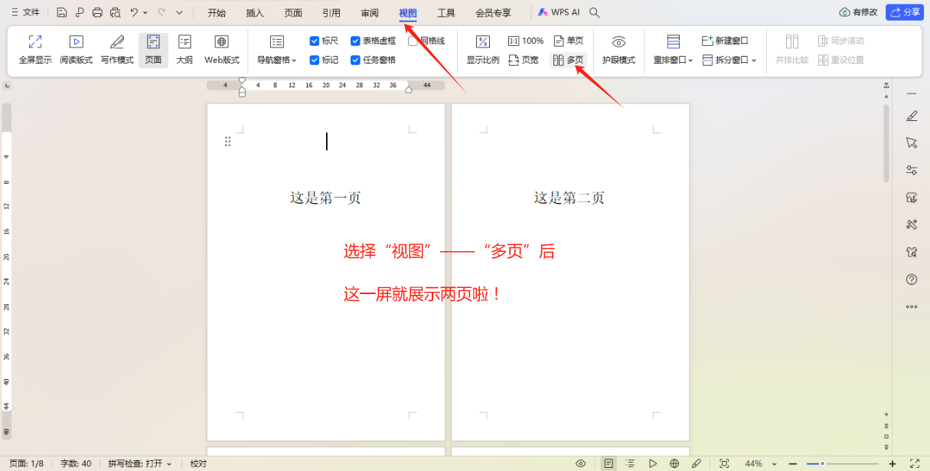
Task: Select outline view icon in status bar
Action: pos(630,463)
